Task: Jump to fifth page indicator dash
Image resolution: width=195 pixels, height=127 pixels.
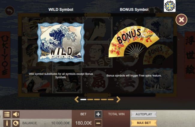Action: point(111,99)
